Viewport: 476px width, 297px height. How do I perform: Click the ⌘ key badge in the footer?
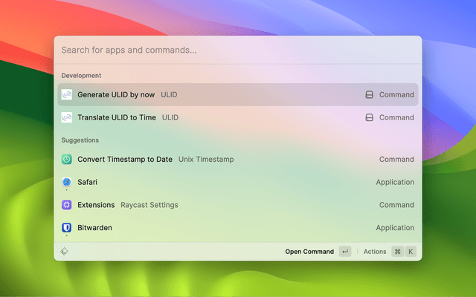click(x=398, y=252)
